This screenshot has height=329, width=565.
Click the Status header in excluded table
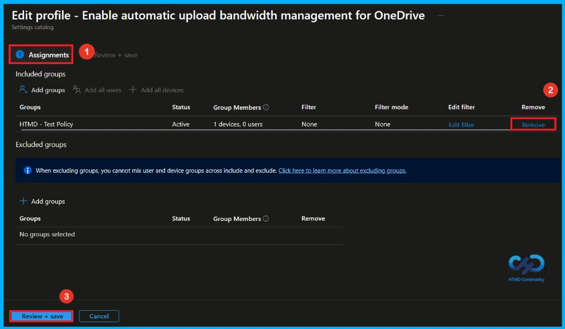pos(181,219)
